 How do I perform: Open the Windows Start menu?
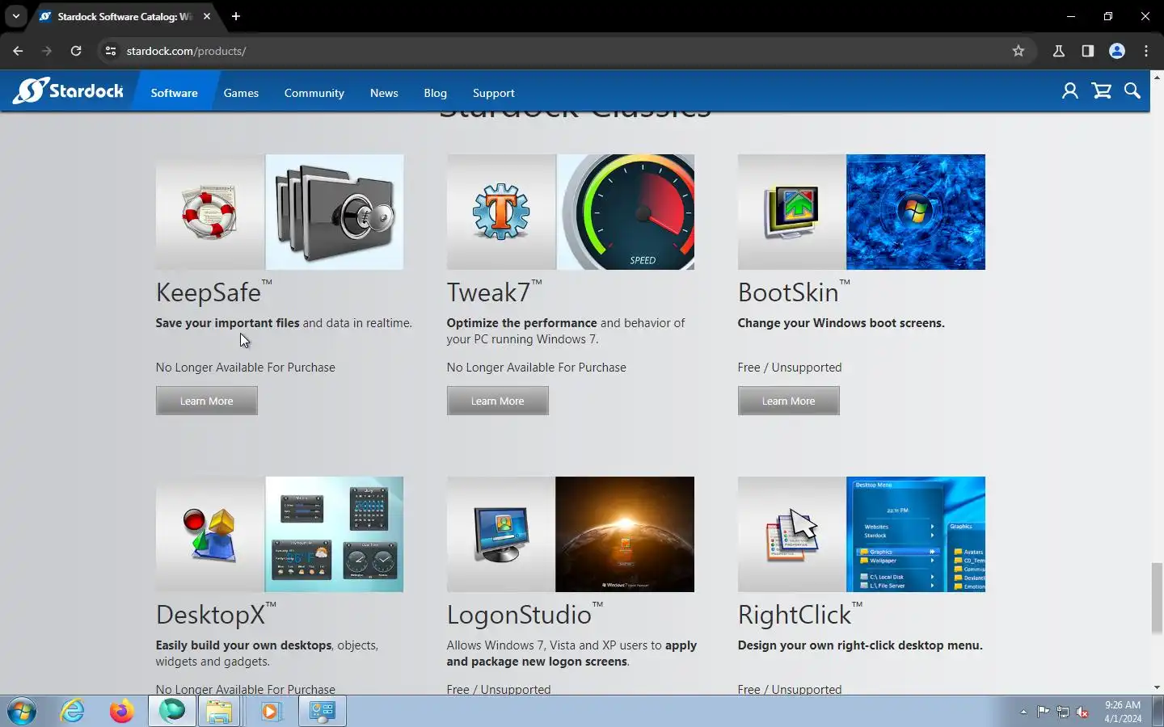(x=22, y=712)
